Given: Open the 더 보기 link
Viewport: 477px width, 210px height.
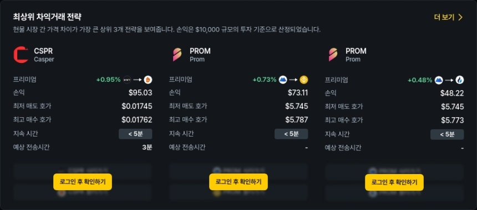Looking at the screenshot, I should (x=448, y=17).
